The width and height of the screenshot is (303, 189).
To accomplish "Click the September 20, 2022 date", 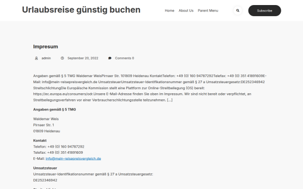I will tap(83, 58).
